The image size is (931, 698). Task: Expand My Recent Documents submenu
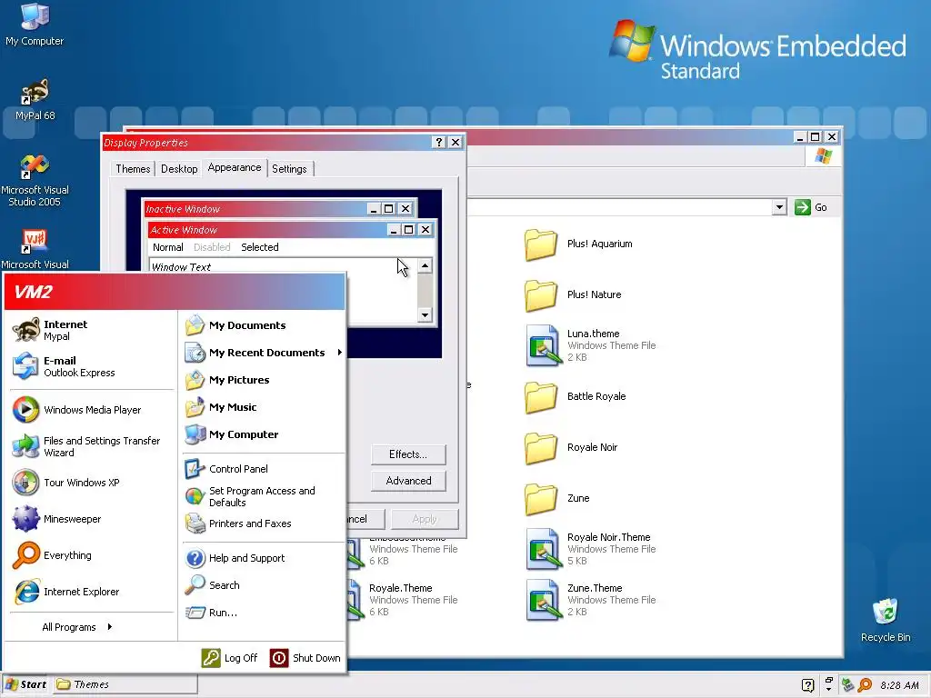(x=263, y=353)
